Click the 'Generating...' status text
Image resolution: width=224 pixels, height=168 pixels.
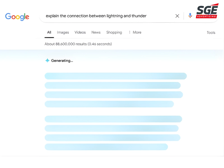[x=62, y=61]
